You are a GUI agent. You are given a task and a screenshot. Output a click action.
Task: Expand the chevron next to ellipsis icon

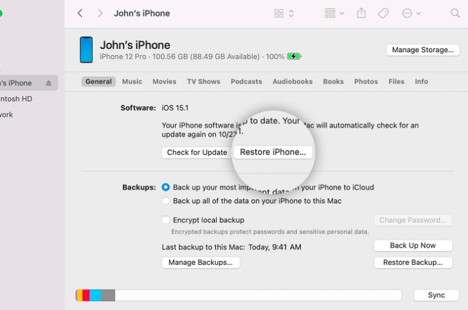pyautogui.click(x=418, y=13)
